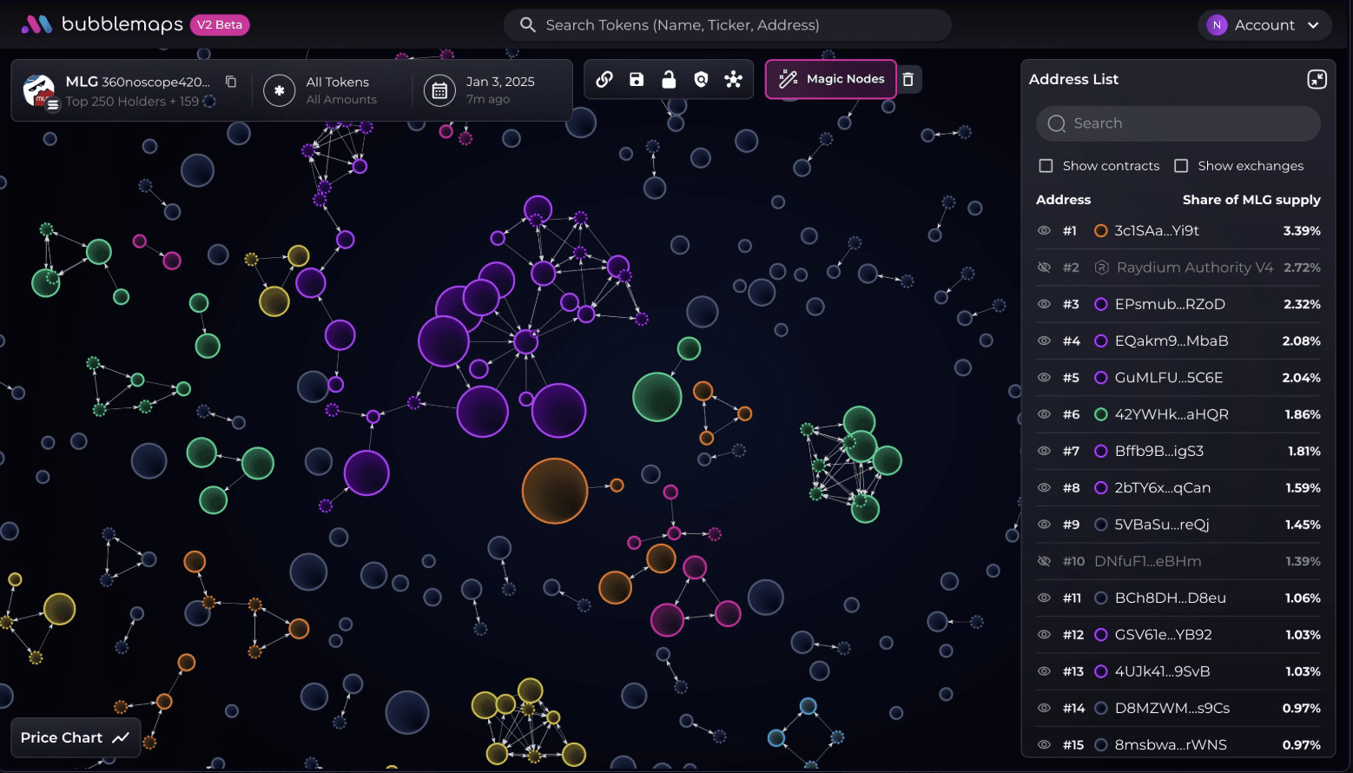The image size is (1353, 773).
Task: Unhide Raydium Authority V4 with eye icon
Action: (x=1044, y=268)
